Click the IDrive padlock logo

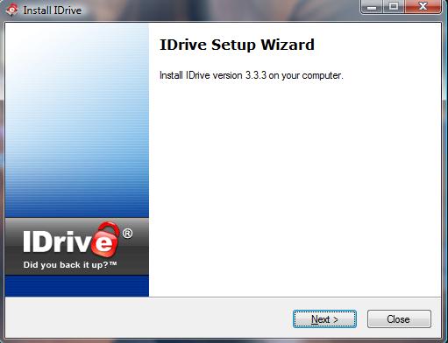tap(105, 240)
